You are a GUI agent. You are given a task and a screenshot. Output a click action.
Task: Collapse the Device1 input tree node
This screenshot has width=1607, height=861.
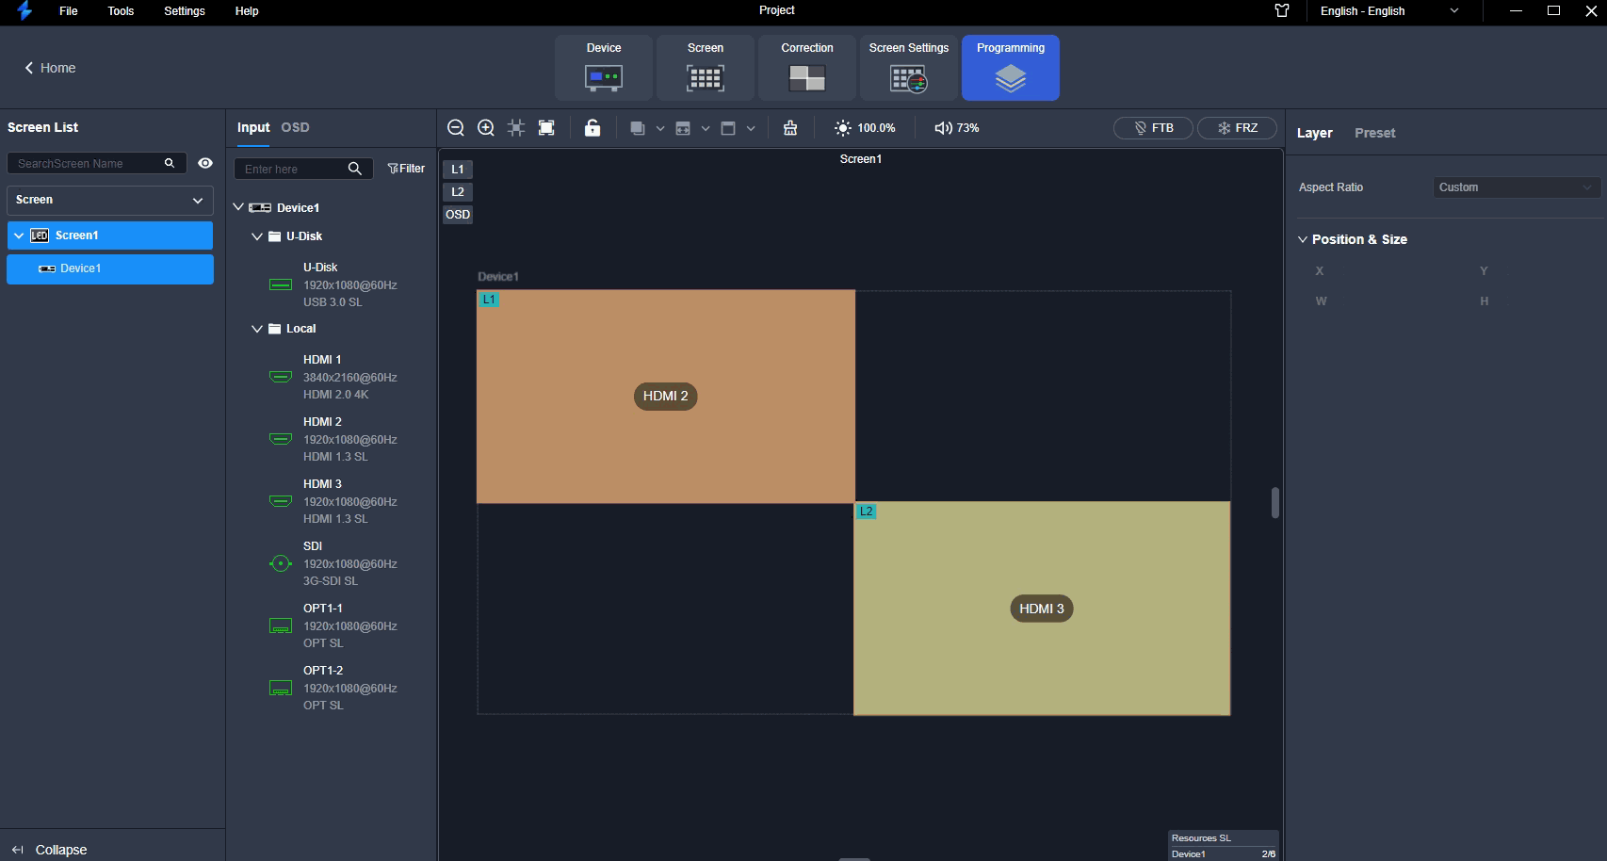pyautogui.click(x=239, y=207)
